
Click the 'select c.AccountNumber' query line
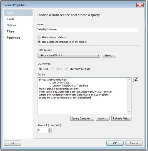(53, 80)
